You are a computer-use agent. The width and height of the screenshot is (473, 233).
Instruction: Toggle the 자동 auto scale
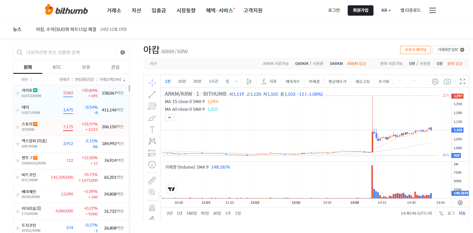click(462, 213)
